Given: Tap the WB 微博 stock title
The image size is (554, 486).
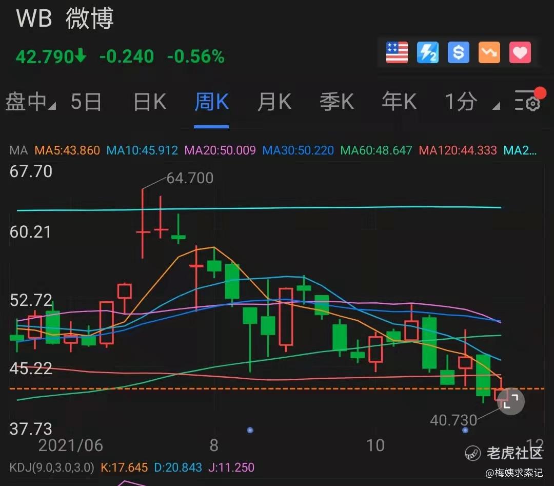Looking at the screenshot, I should (x=65, y=18).
